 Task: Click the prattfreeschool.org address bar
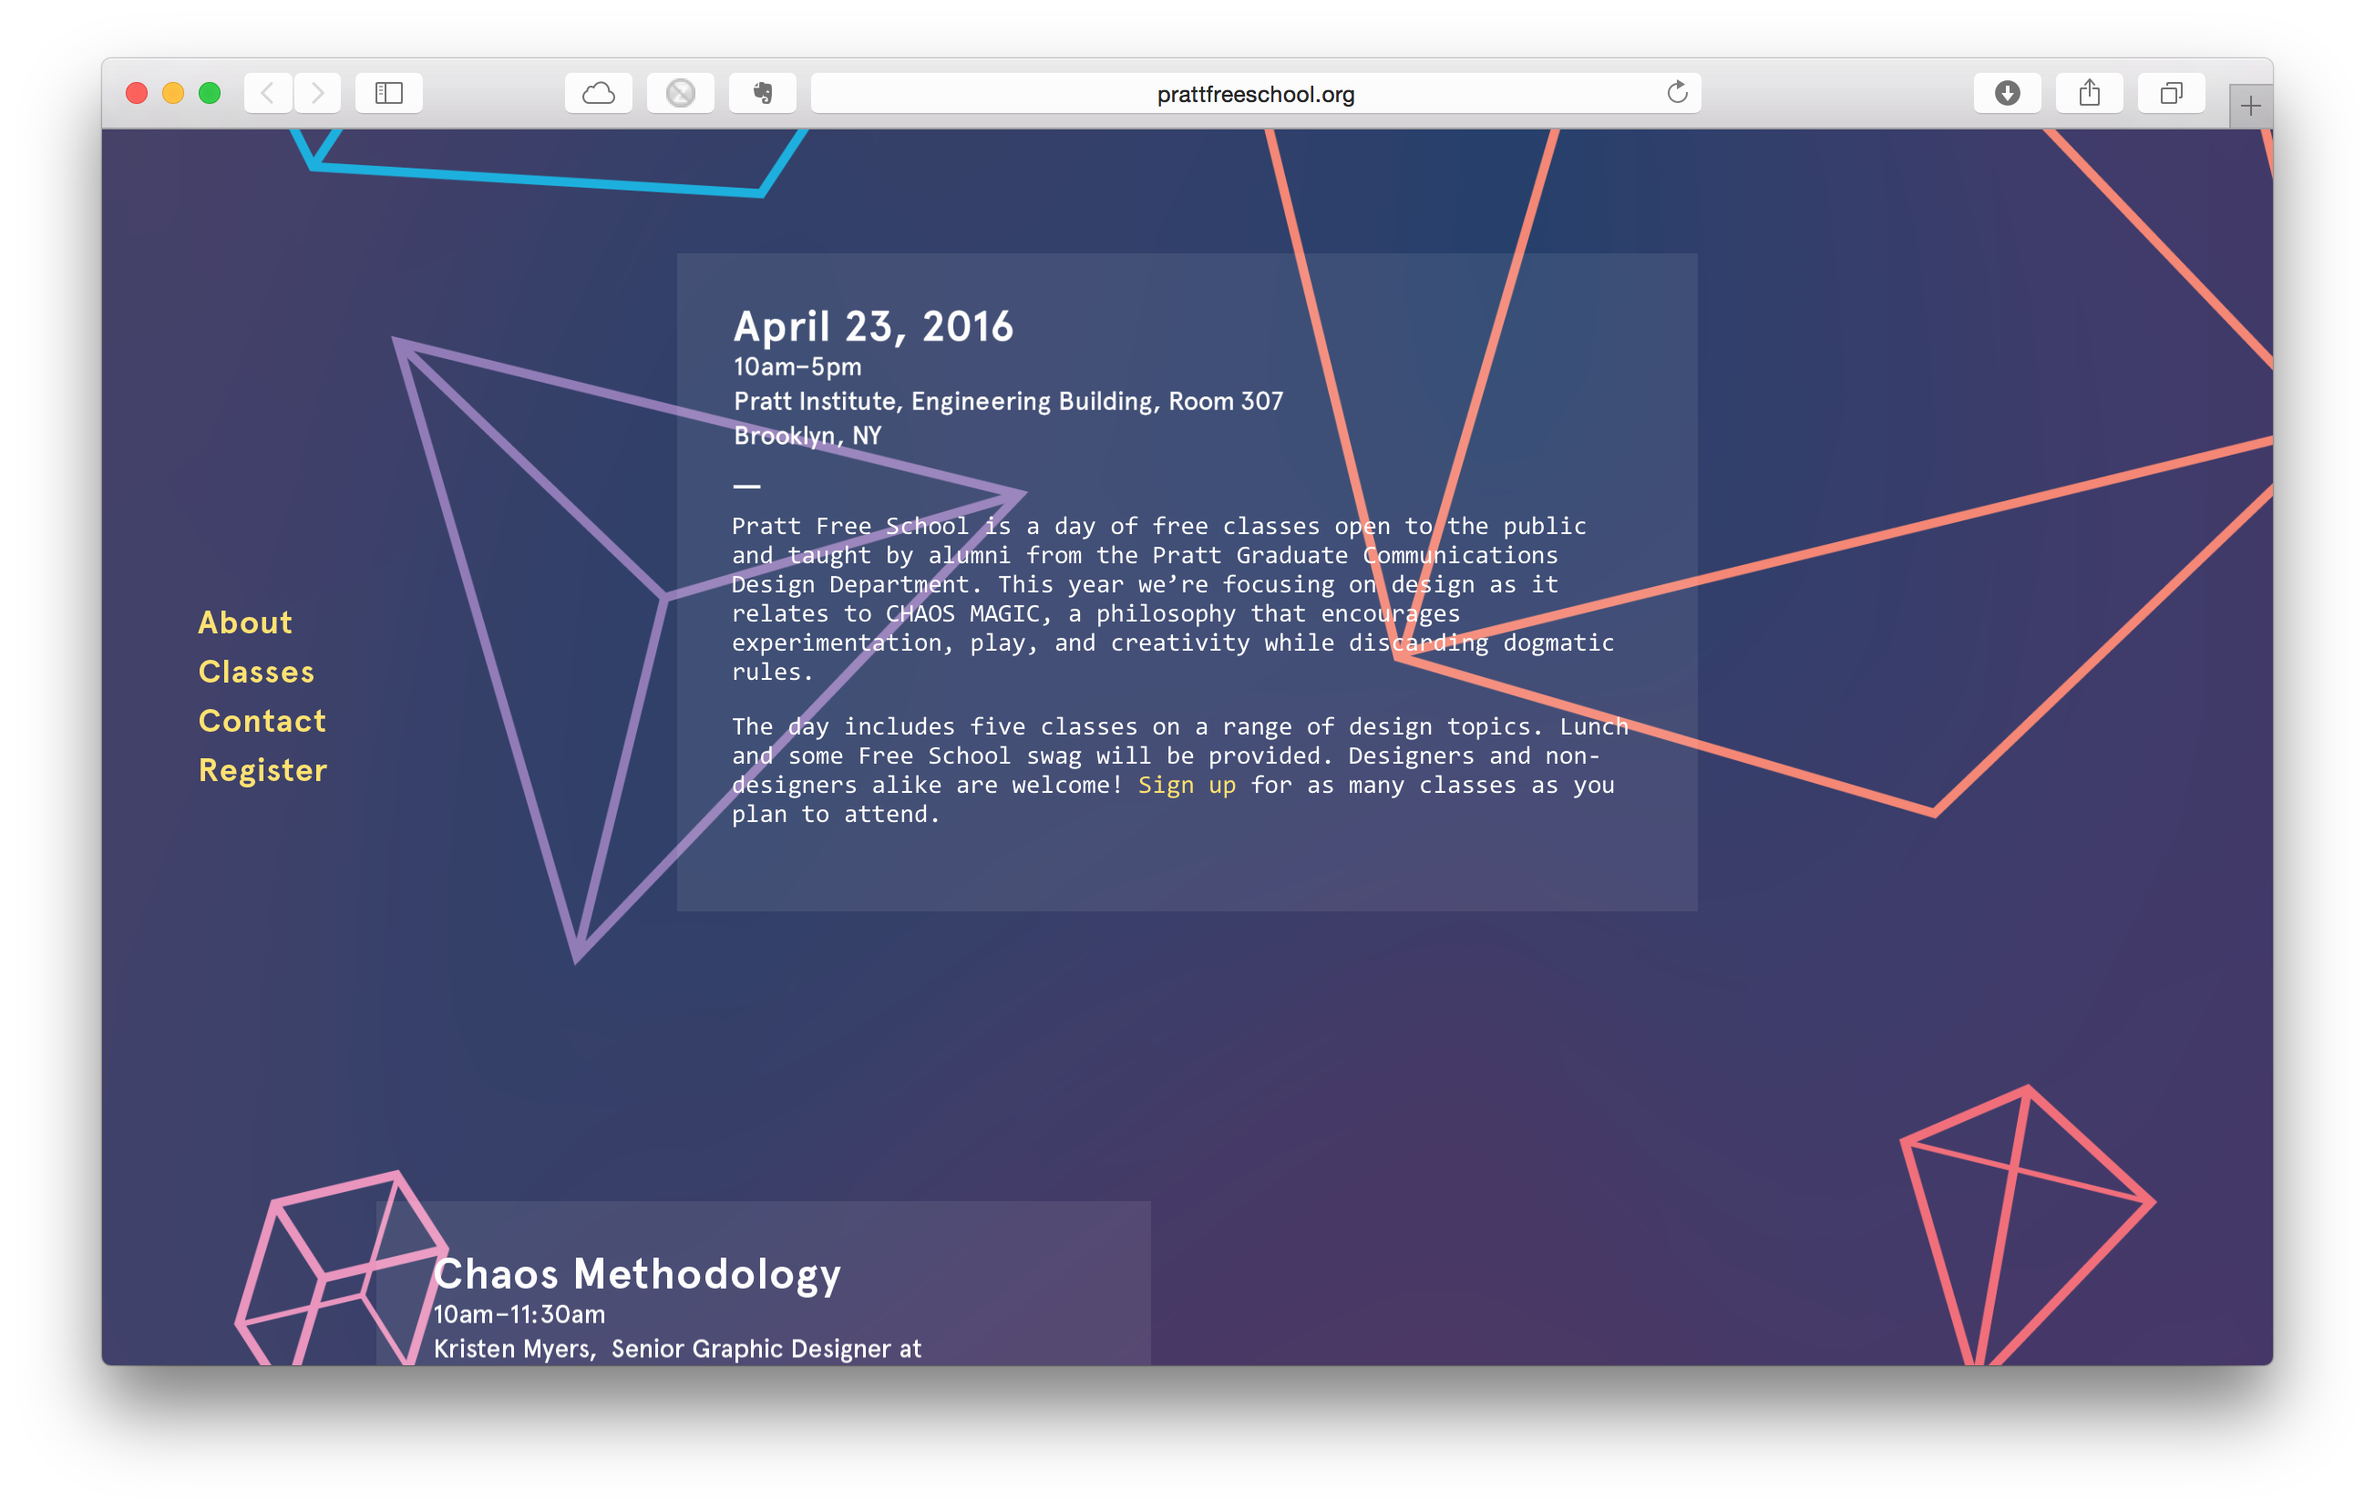click(x=1255, y=94)
